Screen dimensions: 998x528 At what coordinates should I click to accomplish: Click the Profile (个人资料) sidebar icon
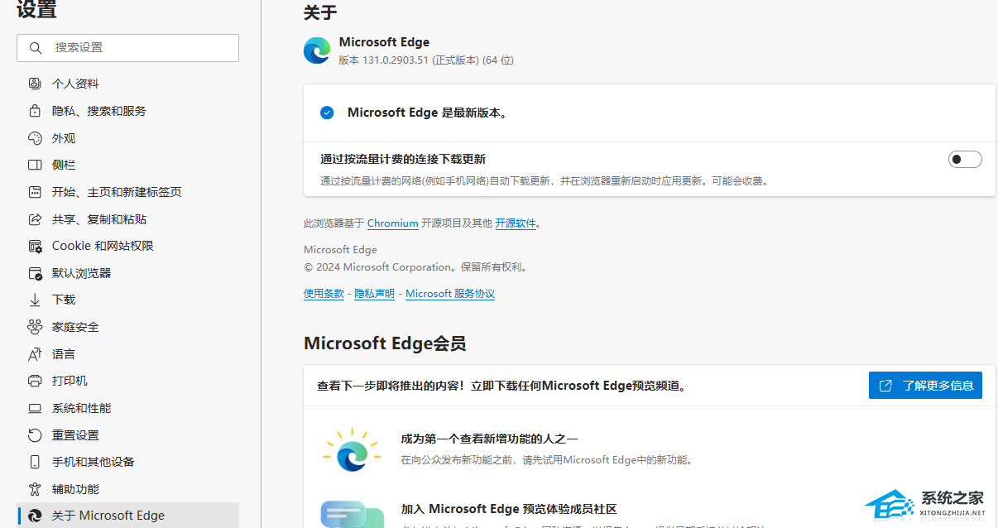pyautogui.click(x=35, y=84)
